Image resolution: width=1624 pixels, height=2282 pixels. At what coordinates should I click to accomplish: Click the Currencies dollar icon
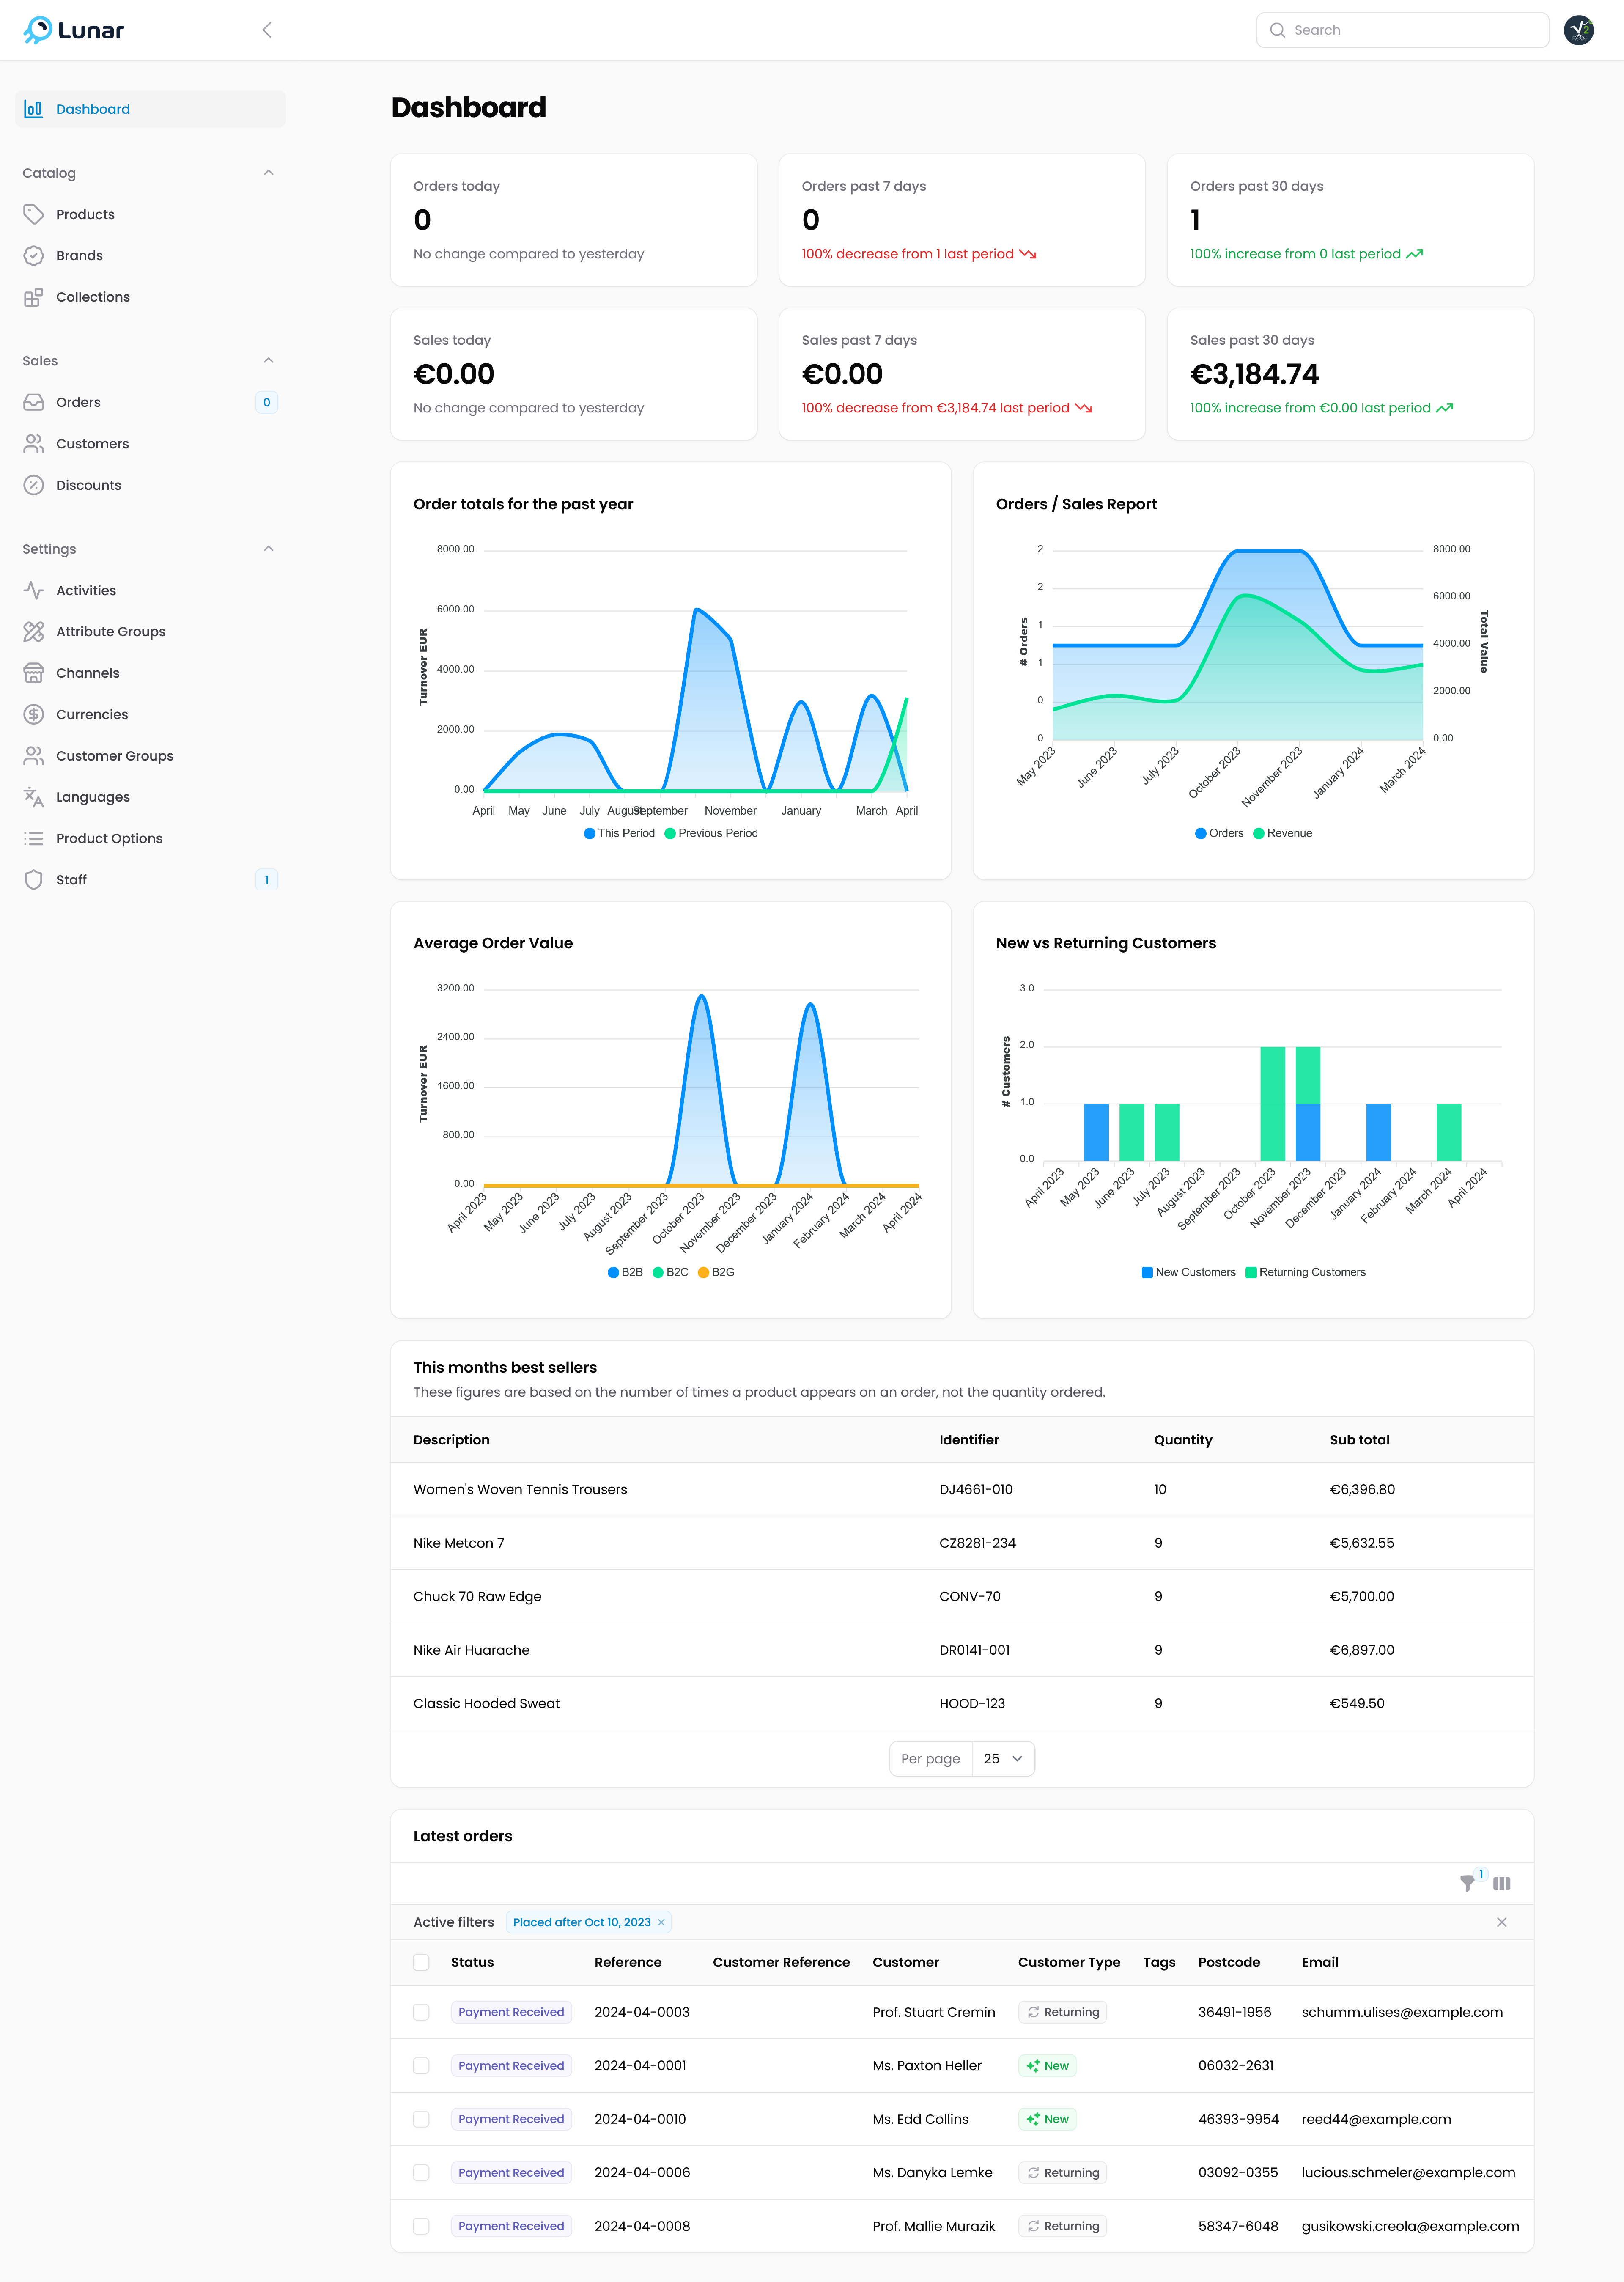pos(34,714)
